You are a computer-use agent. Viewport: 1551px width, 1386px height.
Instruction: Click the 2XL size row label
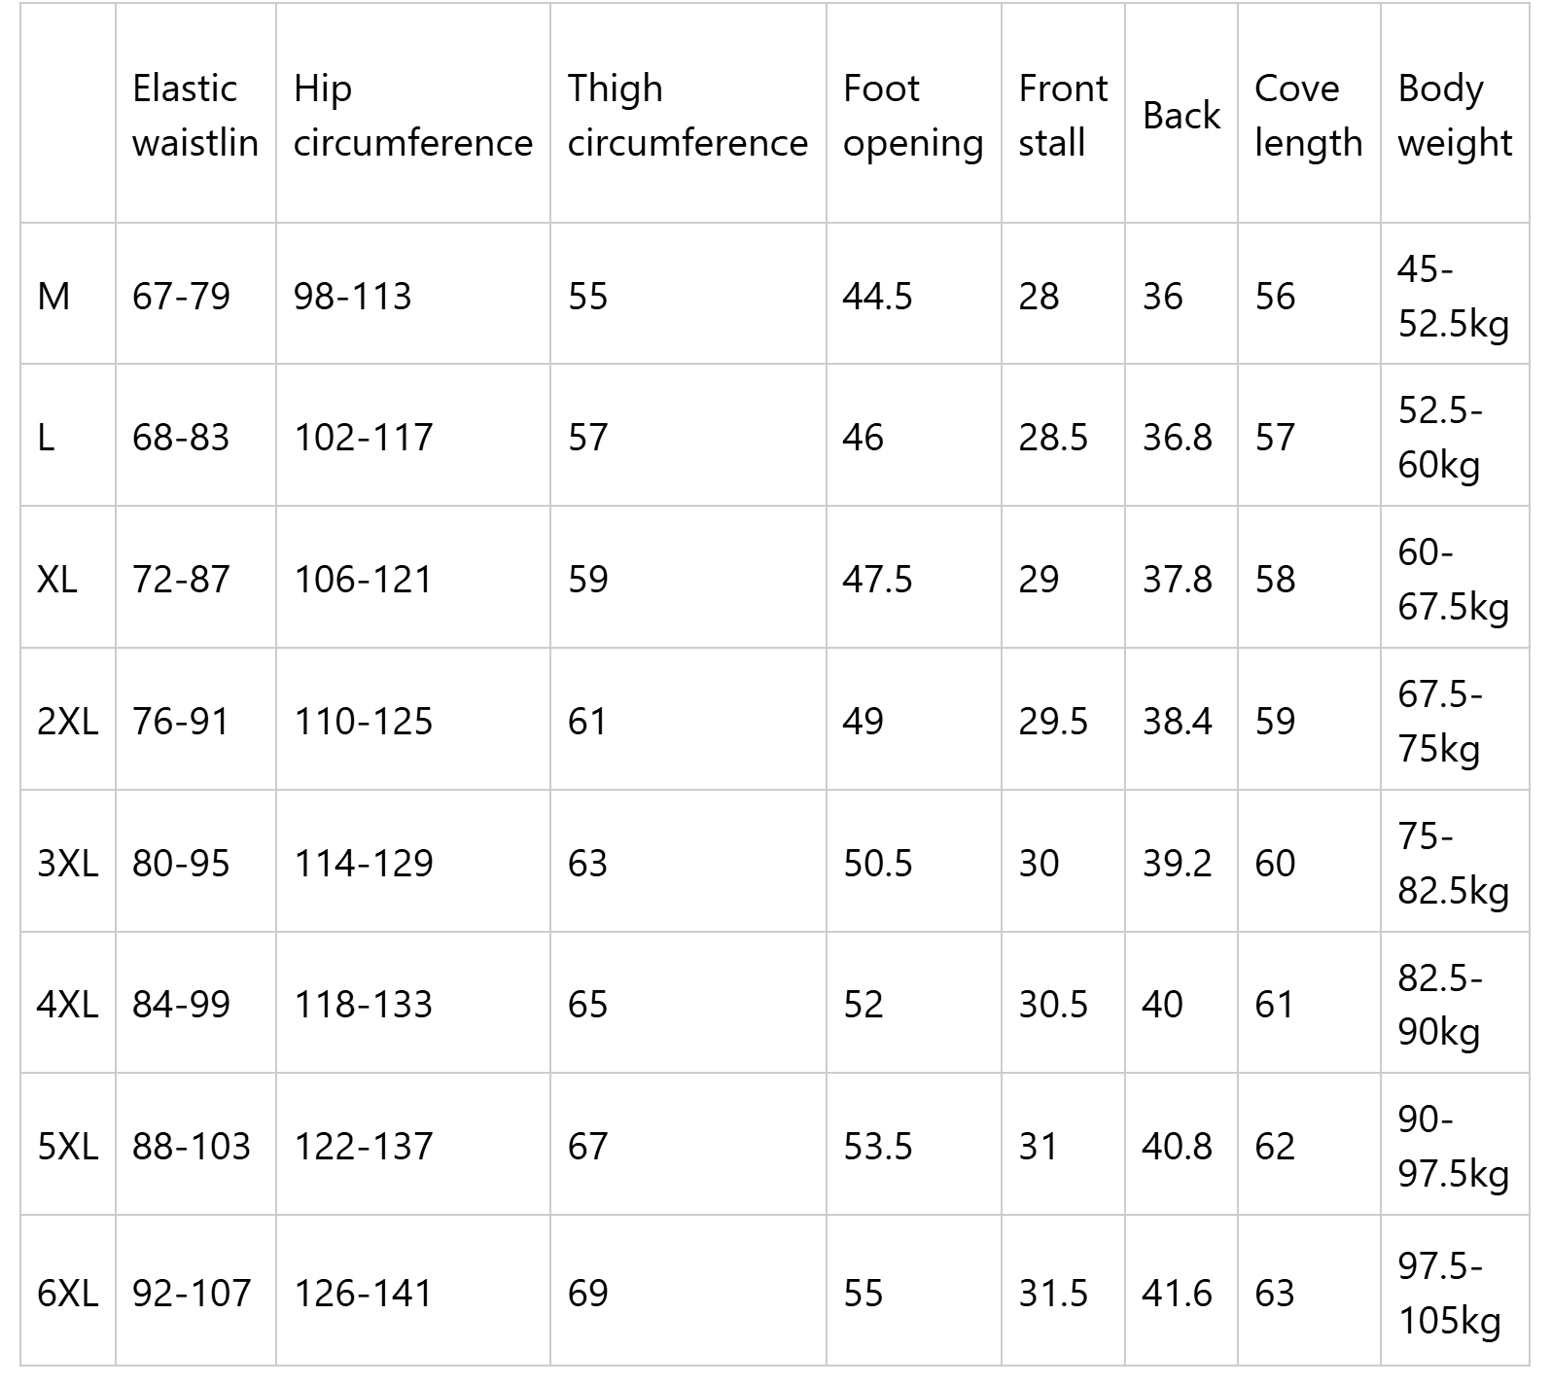67,722
